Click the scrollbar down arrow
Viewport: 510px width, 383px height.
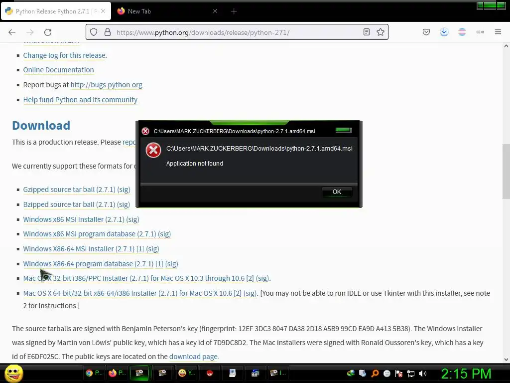click(x=506, y=360)
